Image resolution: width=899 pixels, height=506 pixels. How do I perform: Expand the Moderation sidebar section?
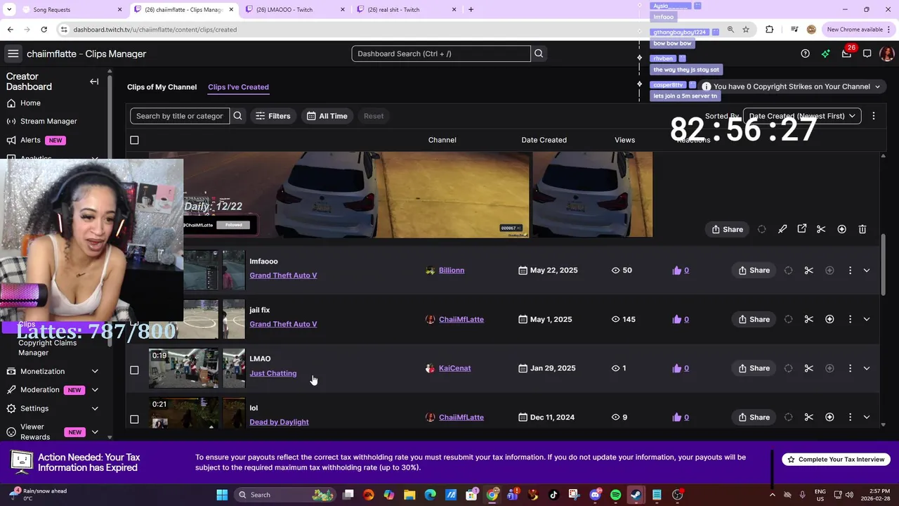point(95,390)
